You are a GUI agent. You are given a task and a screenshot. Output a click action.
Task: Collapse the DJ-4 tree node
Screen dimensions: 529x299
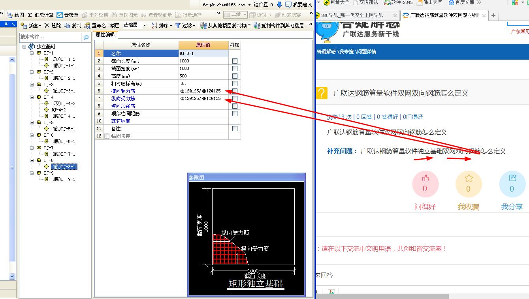coord(32,97)
